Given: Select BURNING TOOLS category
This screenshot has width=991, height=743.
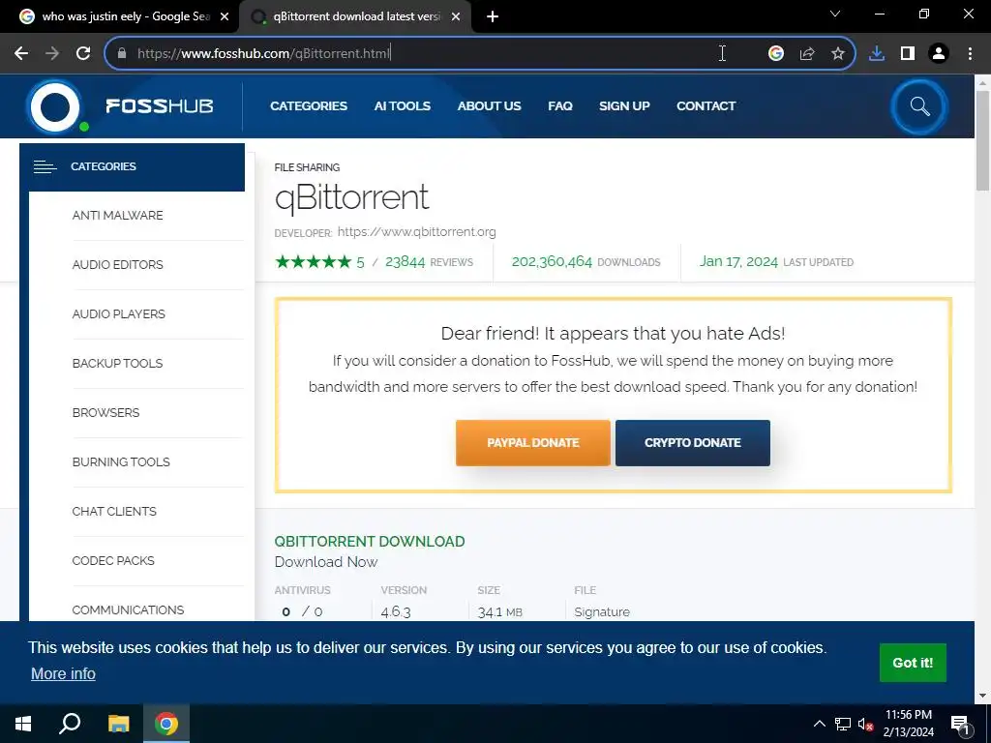Looking at the screenshot, I should click(x=121, y=461).
